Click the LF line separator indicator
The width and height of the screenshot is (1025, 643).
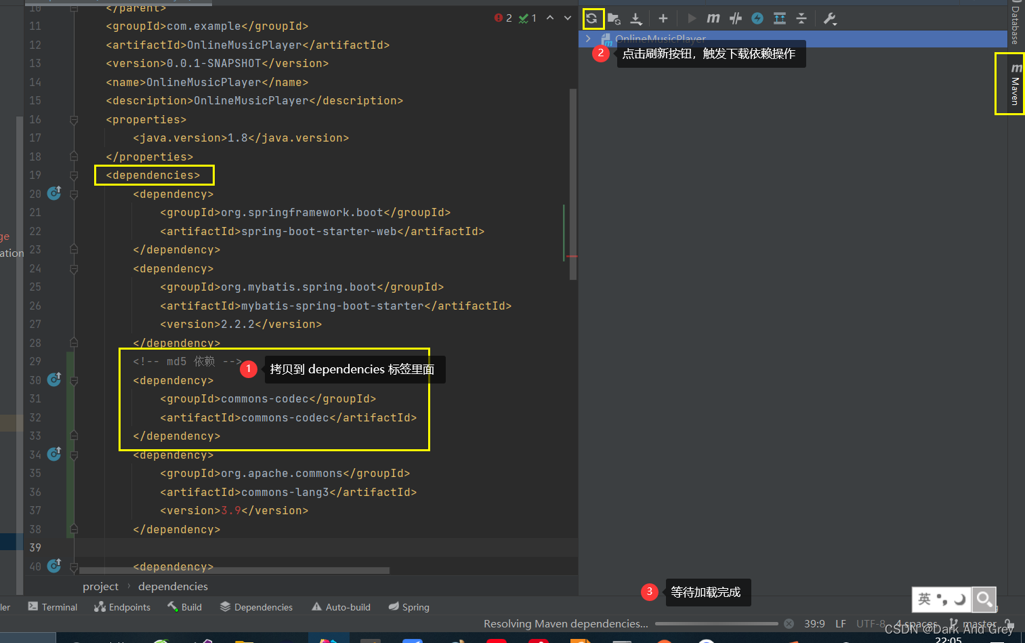click(x=841, y=623)
